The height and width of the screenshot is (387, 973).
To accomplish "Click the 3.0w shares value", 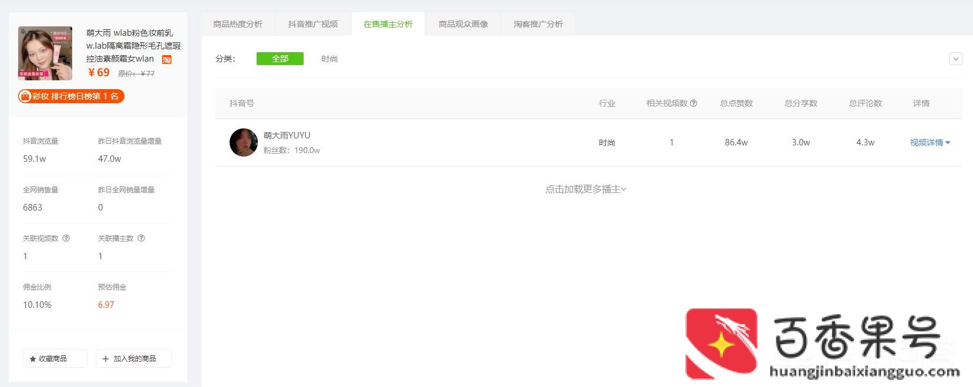I will [x=801, y=142].
